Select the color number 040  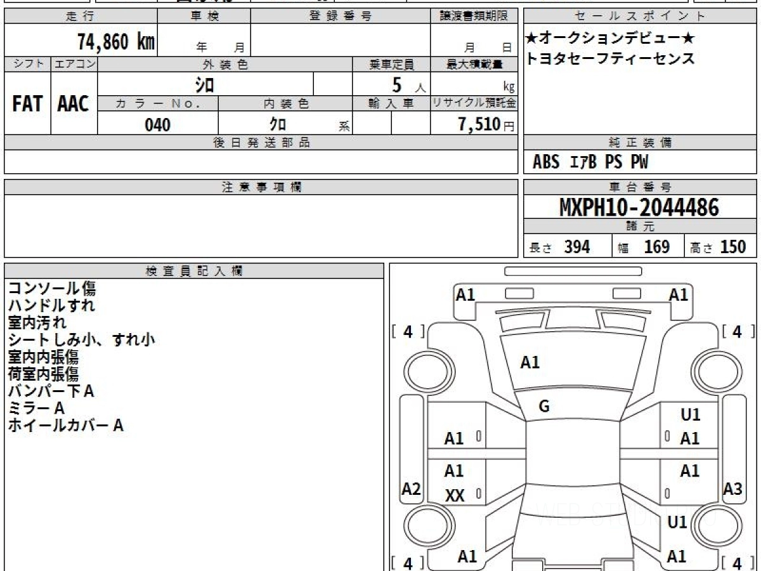click(x=158, y=125)
